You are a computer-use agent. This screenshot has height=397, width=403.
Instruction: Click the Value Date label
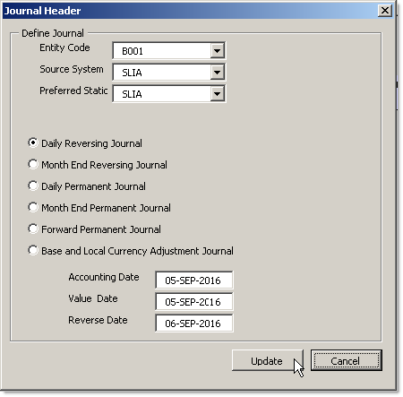[x=93, y=298]
